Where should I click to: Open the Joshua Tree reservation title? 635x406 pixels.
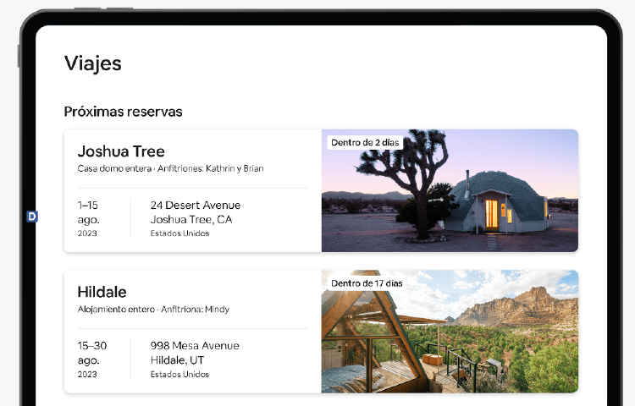point(120,151)
